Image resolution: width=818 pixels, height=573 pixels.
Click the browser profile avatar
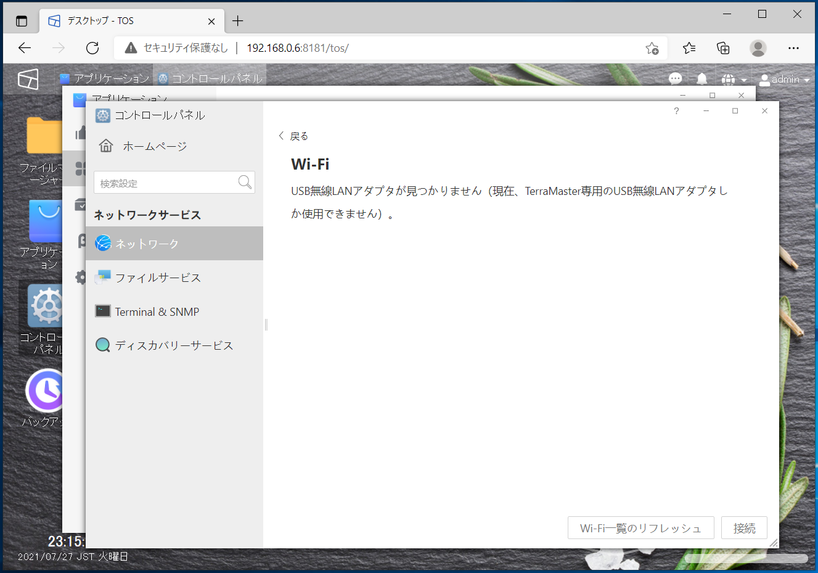[x=758, y=48]
